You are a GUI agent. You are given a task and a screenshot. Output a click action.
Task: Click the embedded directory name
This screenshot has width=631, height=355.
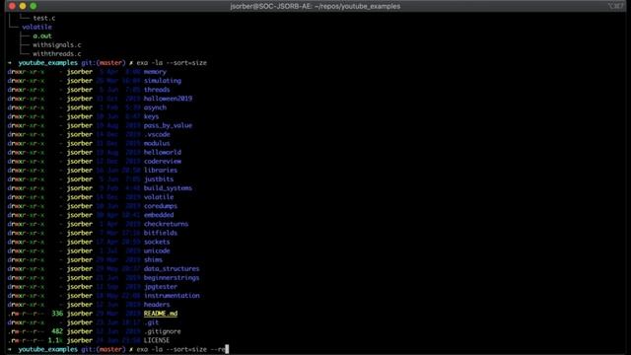[x=159, y=215]
